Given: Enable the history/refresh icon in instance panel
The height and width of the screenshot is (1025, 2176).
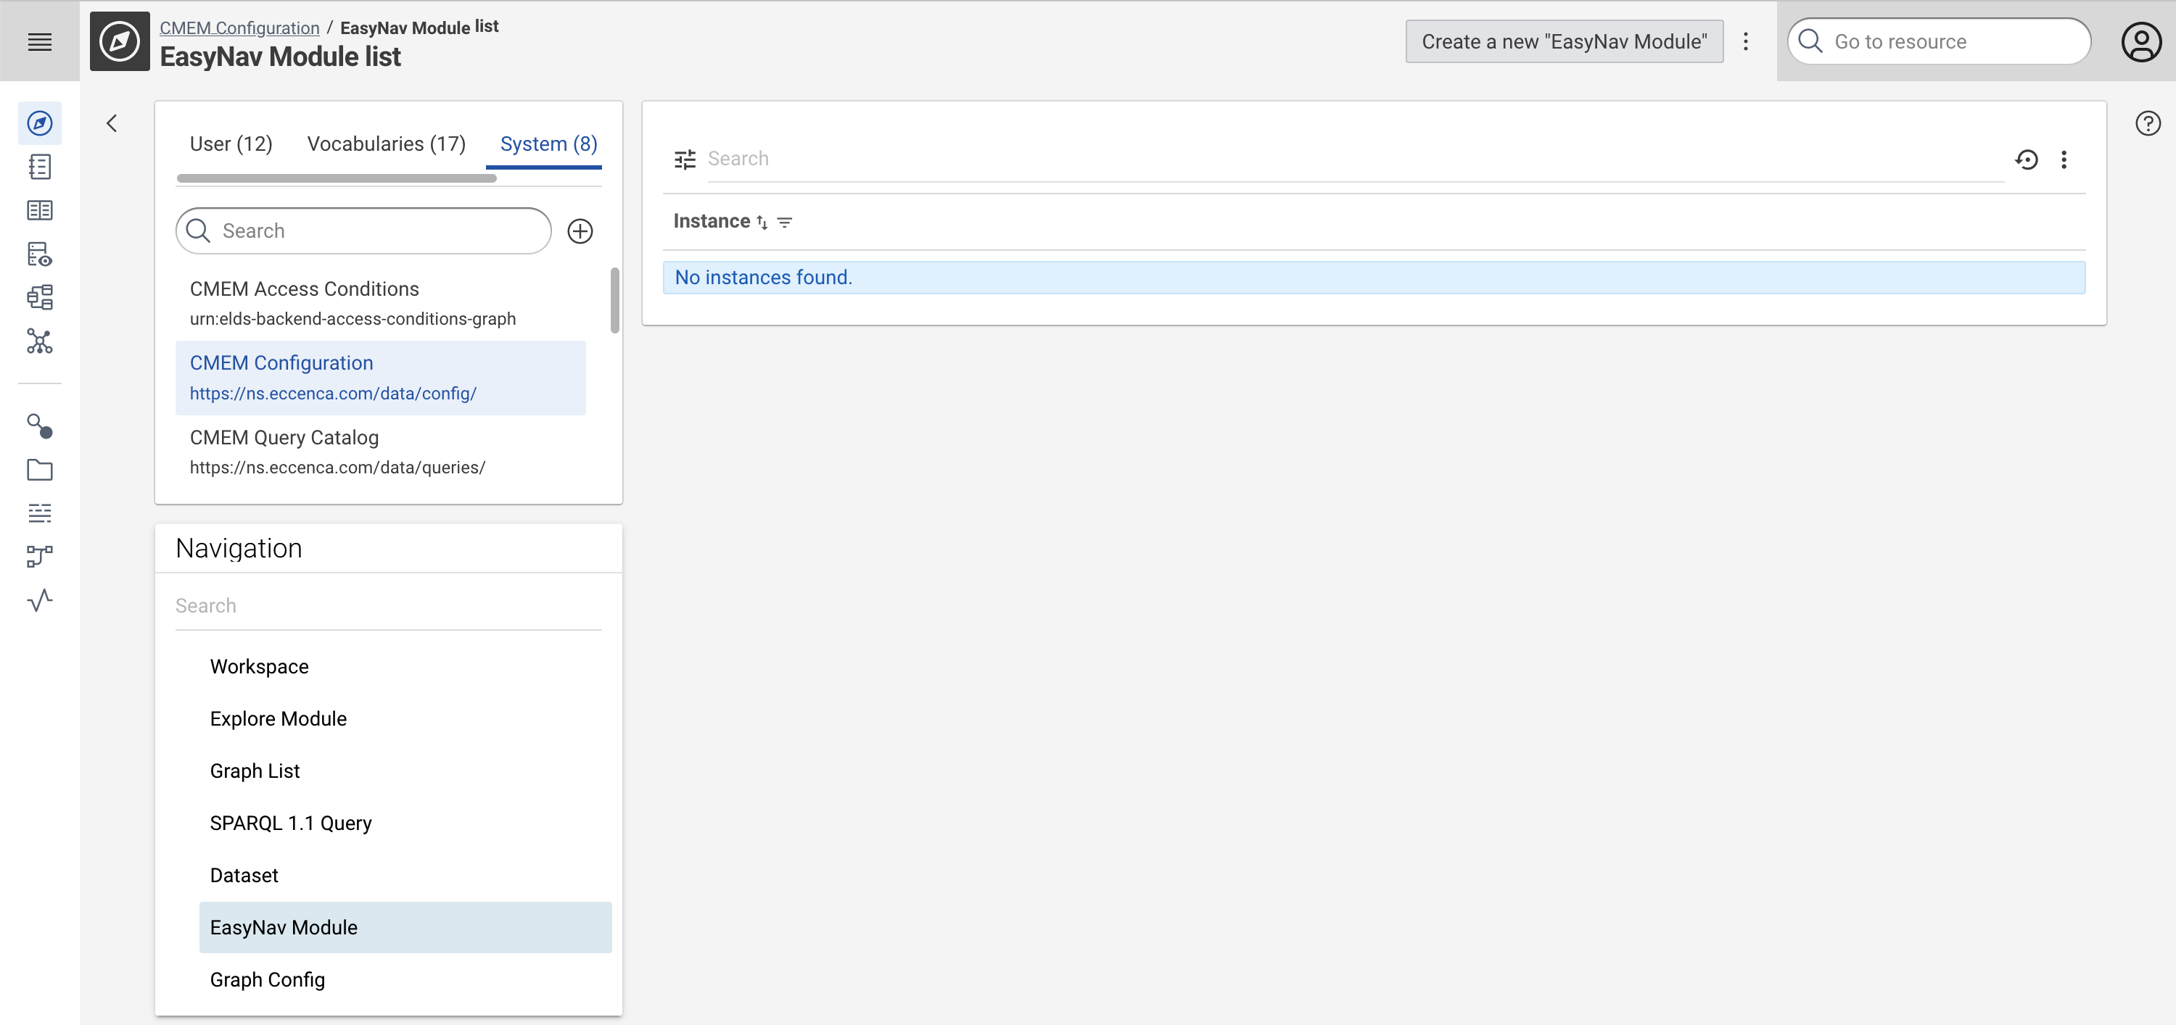Looking at the screenshot, I should pyautogui.click(x=2027, y=158).
